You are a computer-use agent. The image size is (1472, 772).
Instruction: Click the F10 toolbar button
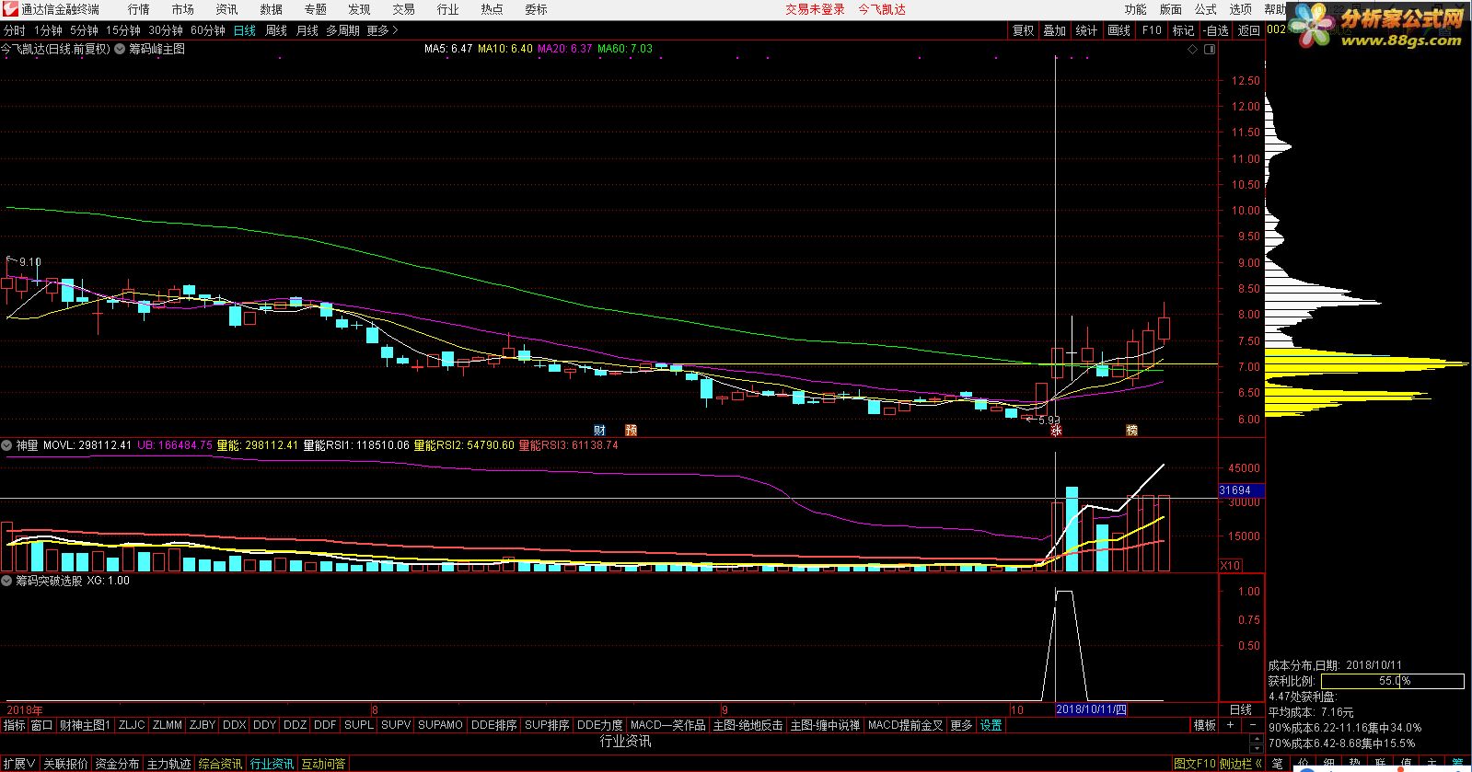click(x=1152, y=30)
